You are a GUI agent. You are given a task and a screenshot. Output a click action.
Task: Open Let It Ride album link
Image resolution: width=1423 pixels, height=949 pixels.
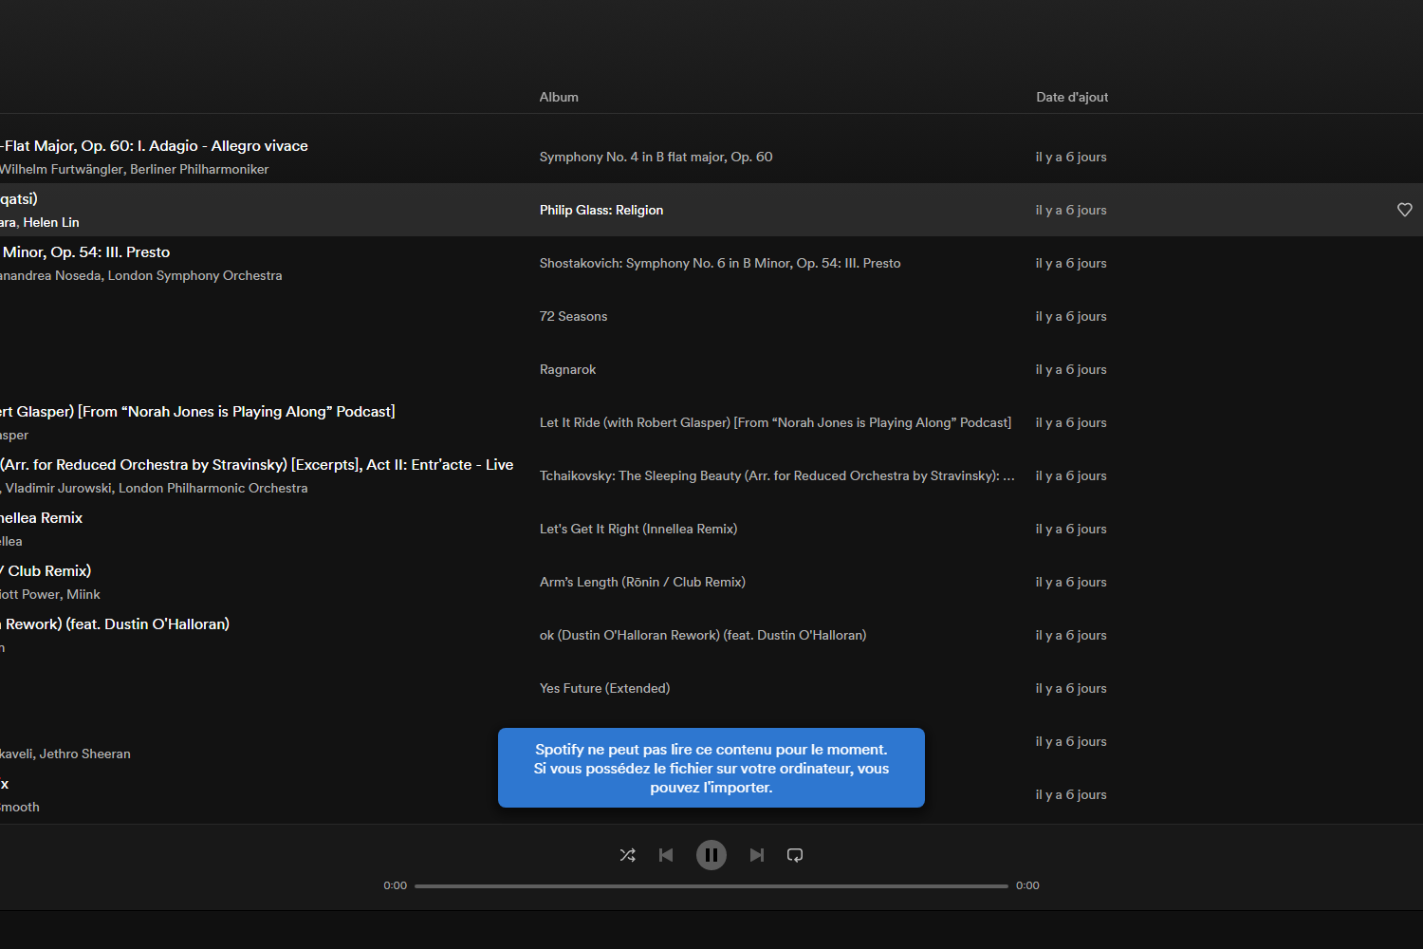775,422
